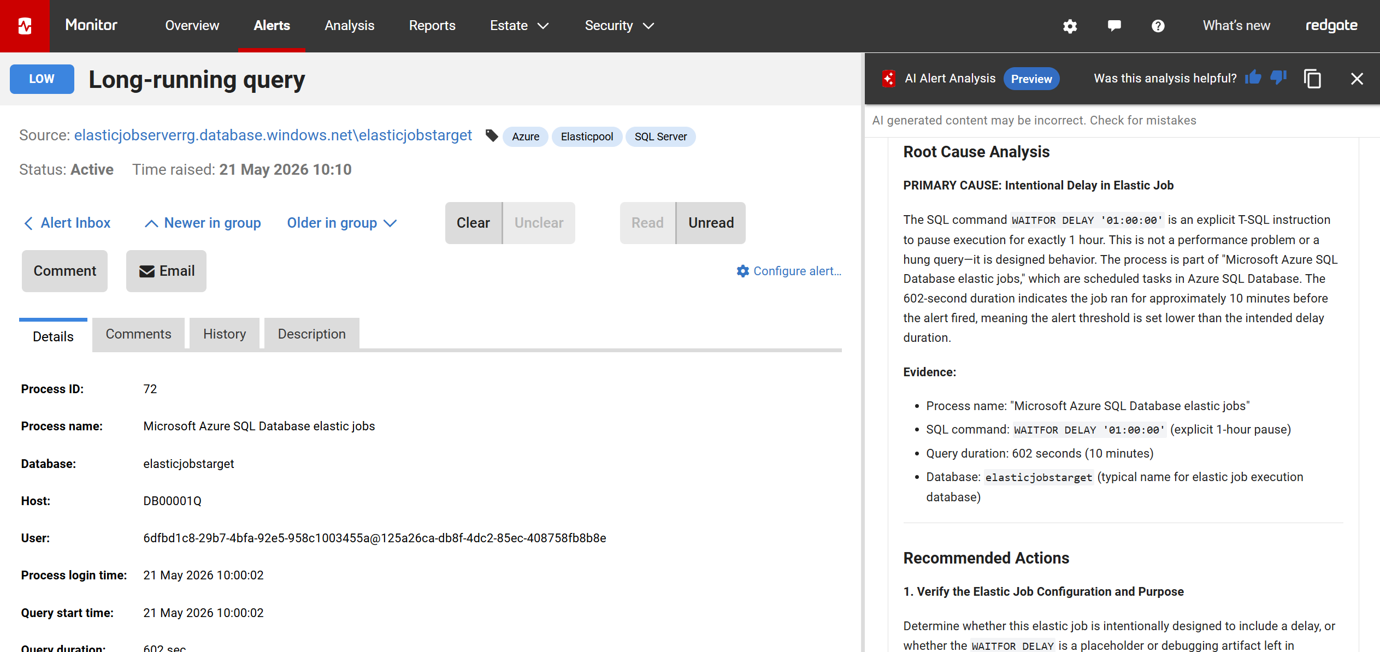The height and width of the screenshot is (652, 1380).
Task: Expand the Security dropdown menu
Action: point(619,26)
